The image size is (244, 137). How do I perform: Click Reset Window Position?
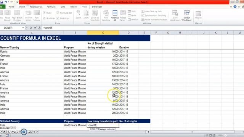[x=154, y=19]
